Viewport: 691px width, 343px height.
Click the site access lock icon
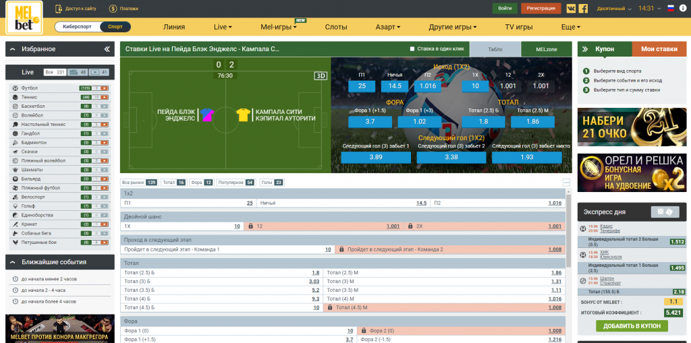coord(59,8)
